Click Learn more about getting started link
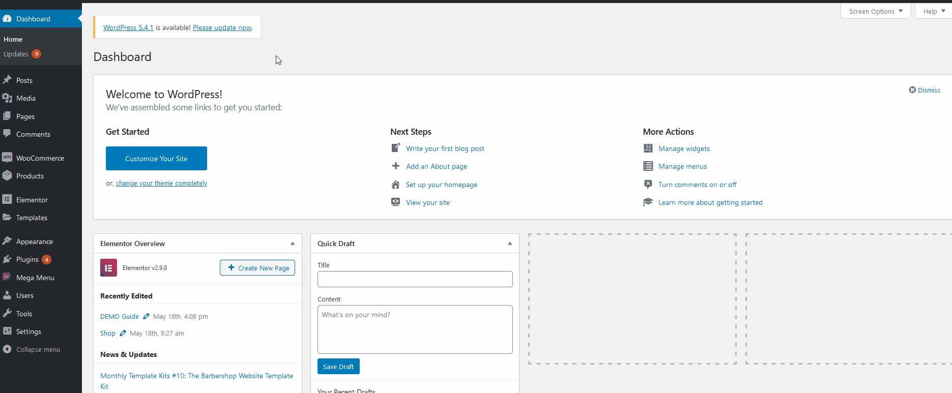Screen dimensions: 952x393 (x=710, y=202)
